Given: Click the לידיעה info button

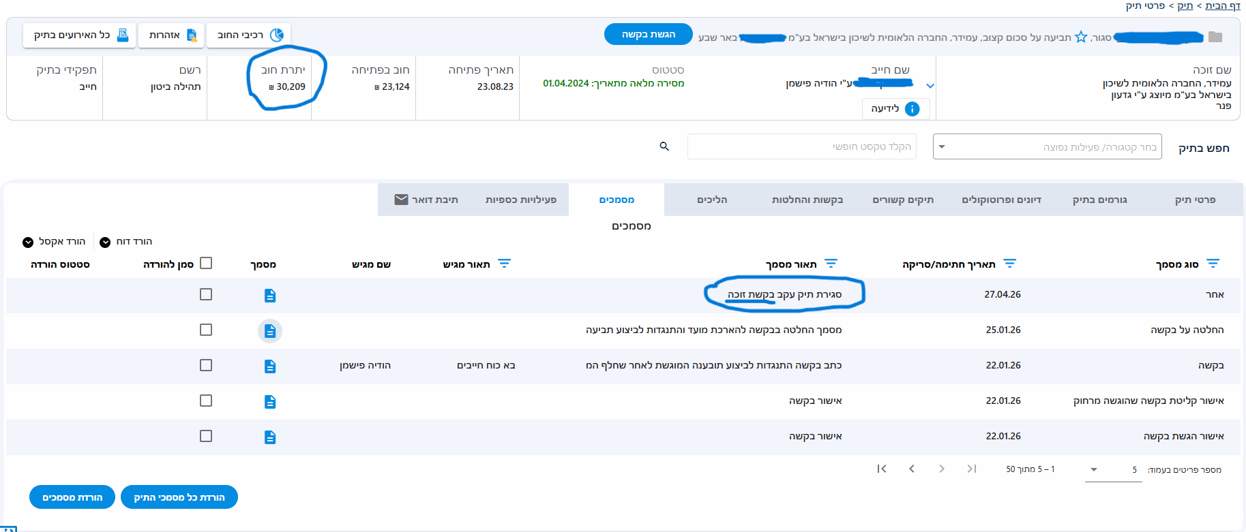Looking at the screenshot, I should tap(896, 109).
